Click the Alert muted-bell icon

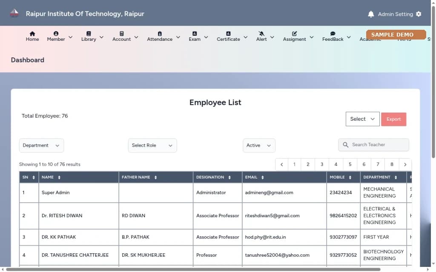(x=261, y=34)
